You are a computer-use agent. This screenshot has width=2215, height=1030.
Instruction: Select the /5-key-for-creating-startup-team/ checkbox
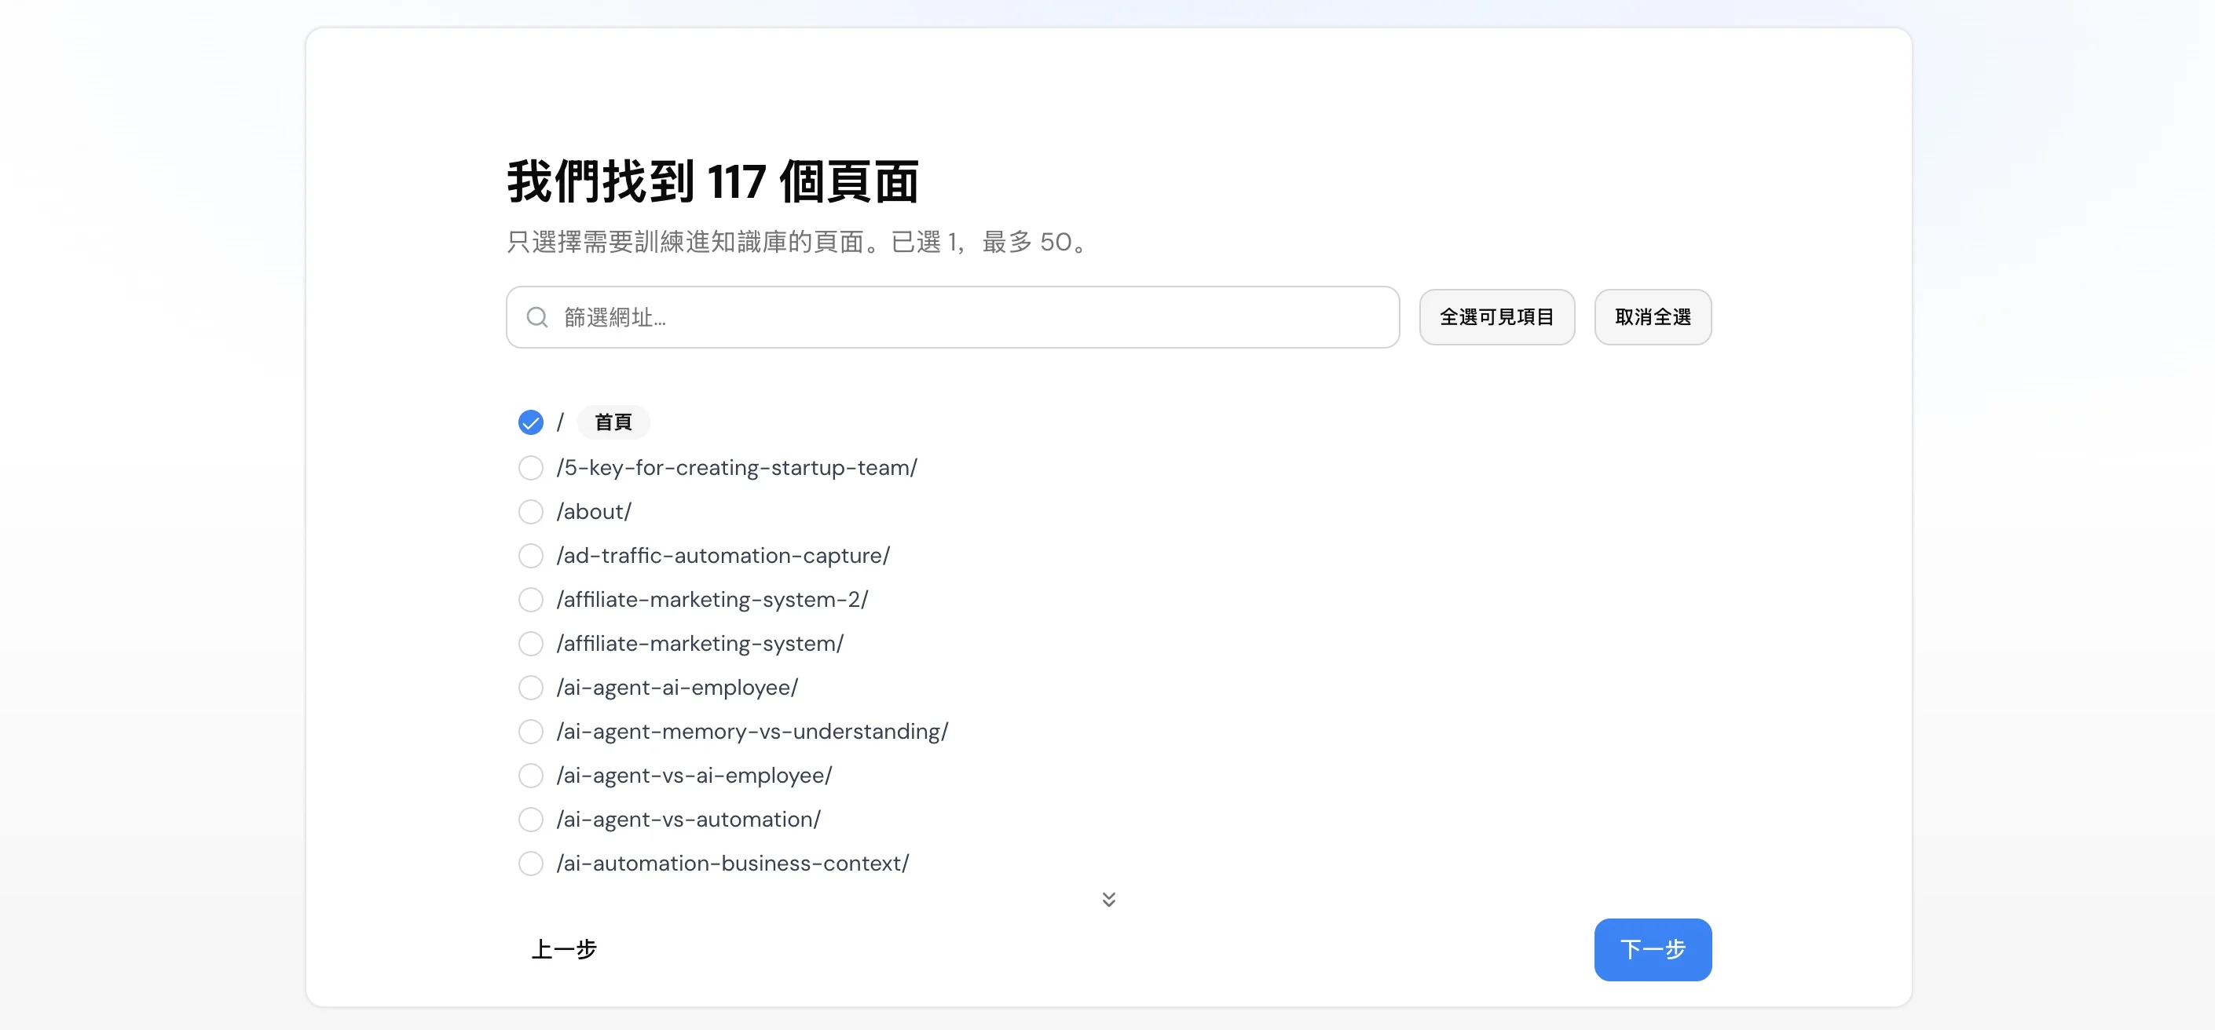click(530, 468)
